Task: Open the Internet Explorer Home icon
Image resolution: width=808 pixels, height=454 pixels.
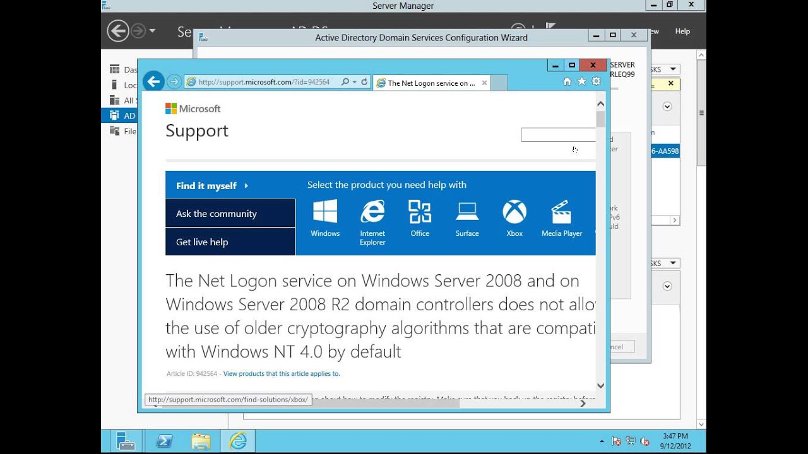Action: click(x=567, y=81)
